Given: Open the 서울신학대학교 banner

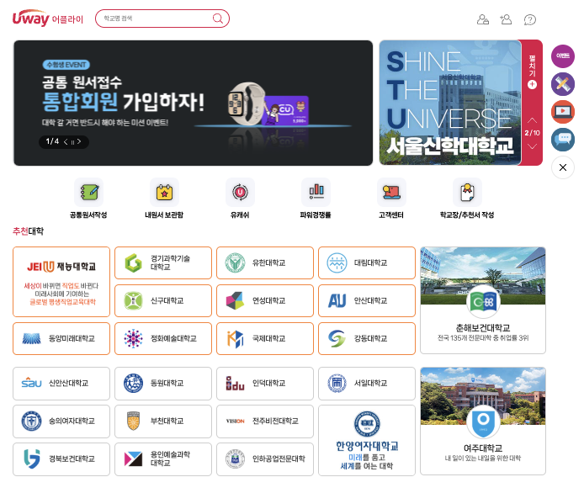Looking at the screenshot, I should (x=450, y=103).
